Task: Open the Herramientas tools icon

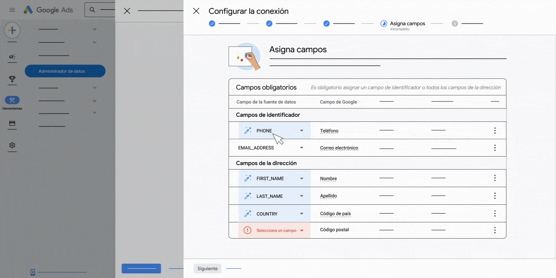Action: pos(12,100)
